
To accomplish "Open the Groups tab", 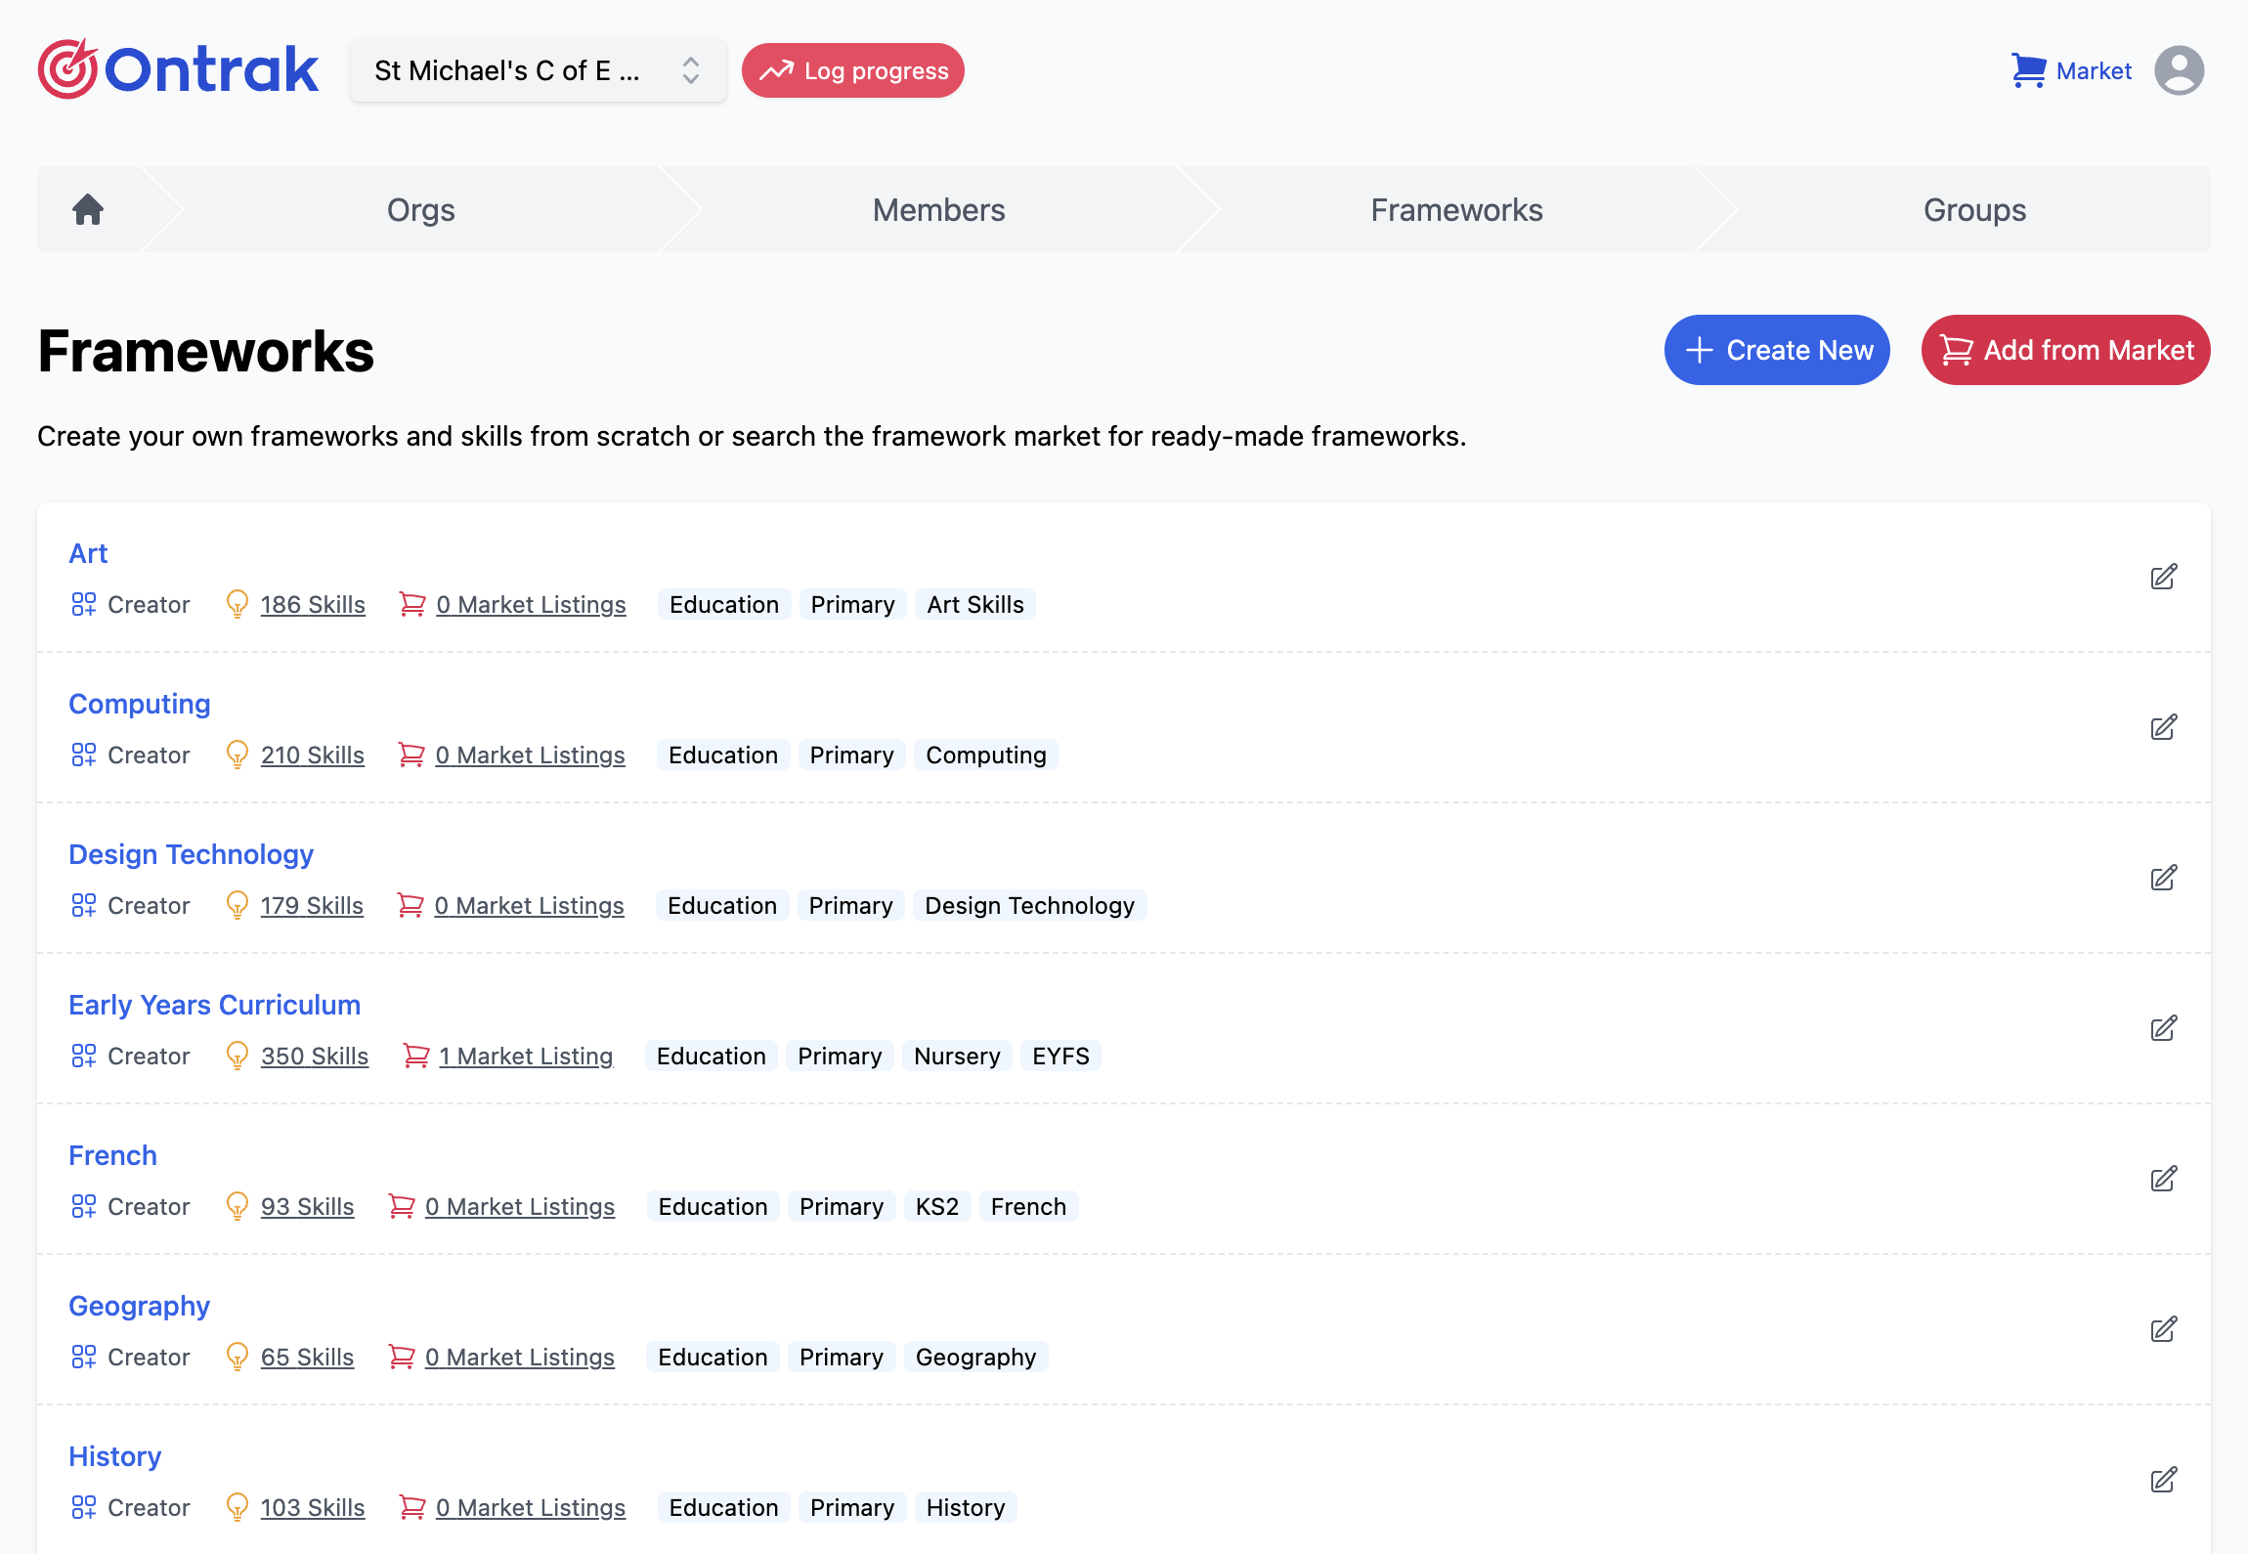I will tap(1974, 210).
